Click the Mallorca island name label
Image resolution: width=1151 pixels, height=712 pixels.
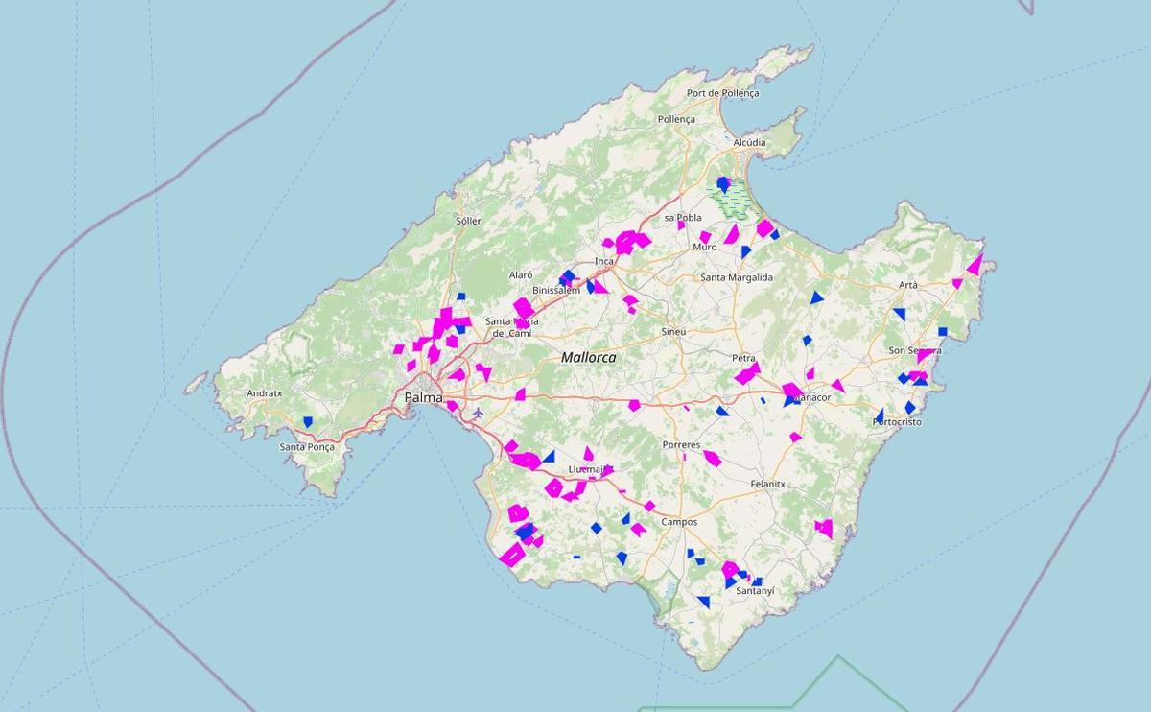[x=589, y=357]
